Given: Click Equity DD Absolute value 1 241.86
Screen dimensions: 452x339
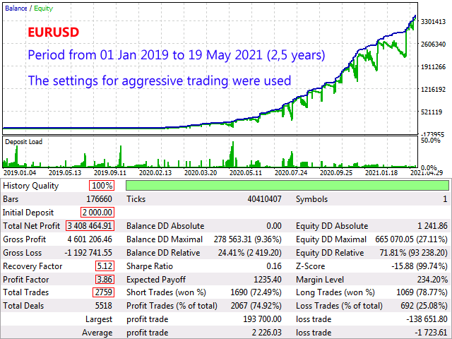Looking at the screenshot, I should (433, 226).
